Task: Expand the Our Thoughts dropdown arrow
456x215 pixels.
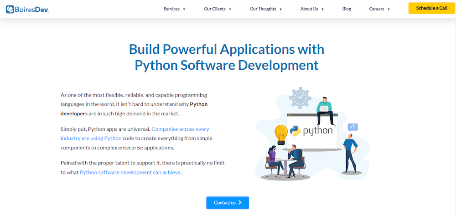Action: 280,9
